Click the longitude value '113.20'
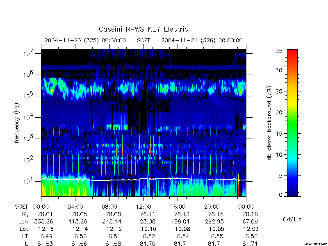Viewport: 328px width, 246px height. pyautogui.click(x=77, y=221)
